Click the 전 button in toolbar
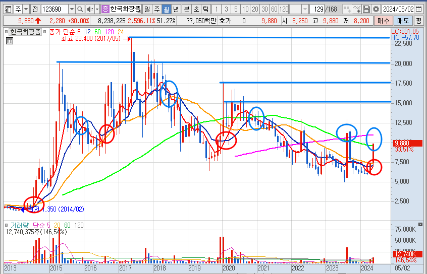This screenshot has height=274, width=427. tap(35, 9)
